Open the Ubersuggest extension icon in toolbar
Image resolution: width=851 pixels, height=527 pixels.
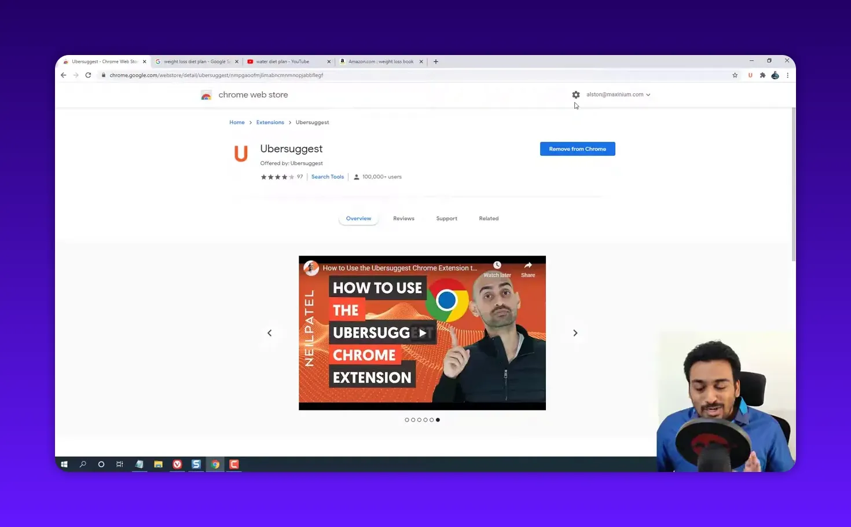tap(750, 75)
